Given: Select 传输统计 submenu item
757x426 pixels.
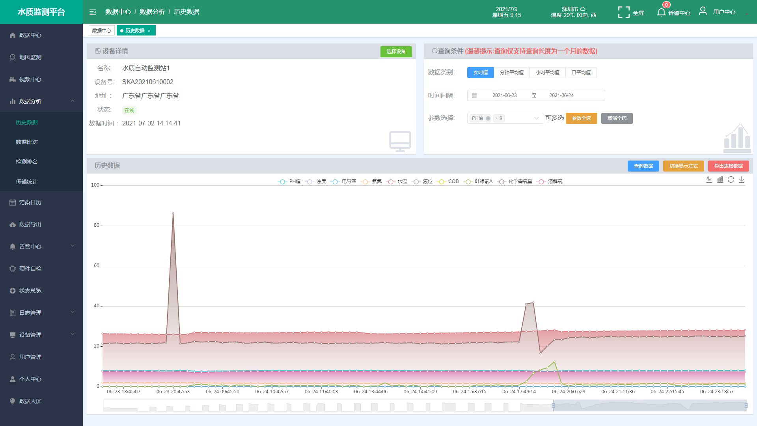Looking at the screenshot, I should pos(41,181).
